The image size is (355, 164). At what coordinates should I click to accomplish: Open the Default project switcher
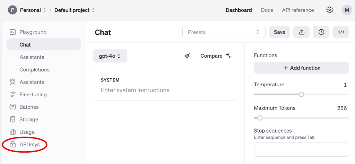pyautogui.click(x=75, y=10)
